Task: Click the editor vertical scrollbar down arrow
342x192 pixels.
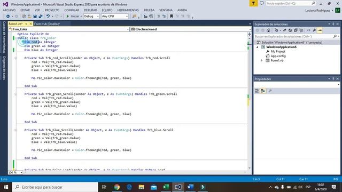Action: [250, 169]
